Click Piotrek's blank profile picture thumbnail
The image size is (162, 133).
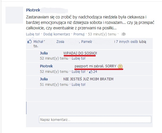point(14,15)
